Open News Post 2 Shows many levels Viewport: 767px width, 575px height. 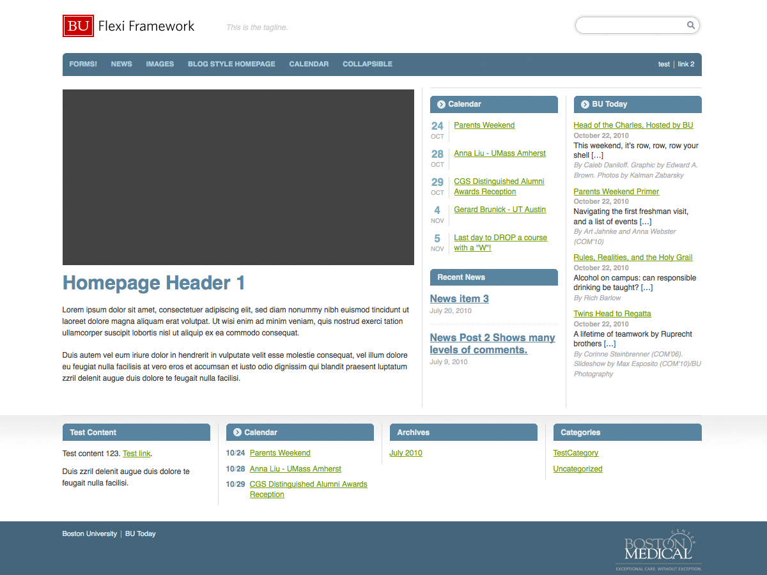pos(492,344)
